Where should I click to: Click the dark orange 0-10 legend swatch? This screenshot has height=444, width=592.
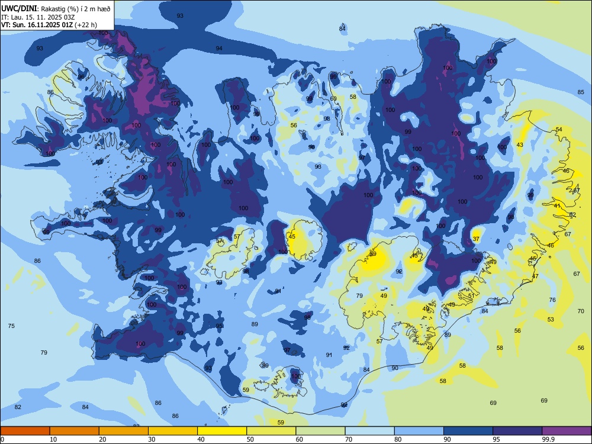click(25, 431)
